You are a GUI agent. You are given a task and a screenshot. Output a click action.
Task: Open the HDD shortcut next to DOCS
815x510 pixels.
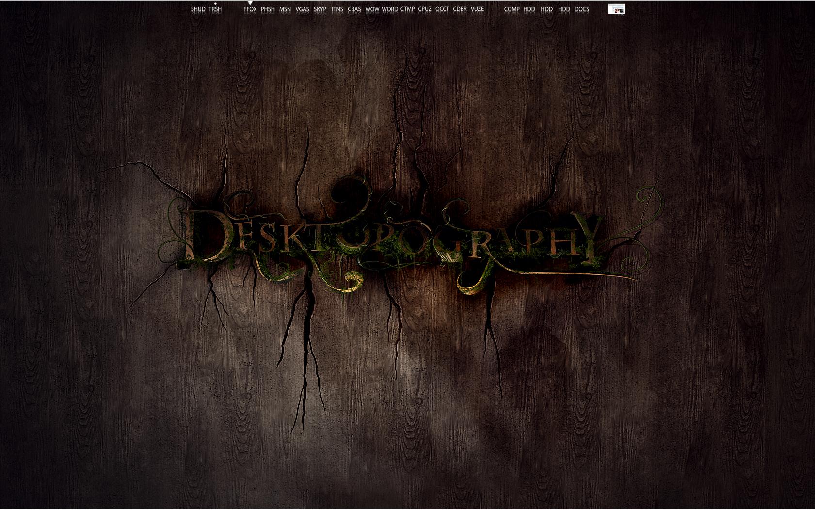click(x=564, y=9)
